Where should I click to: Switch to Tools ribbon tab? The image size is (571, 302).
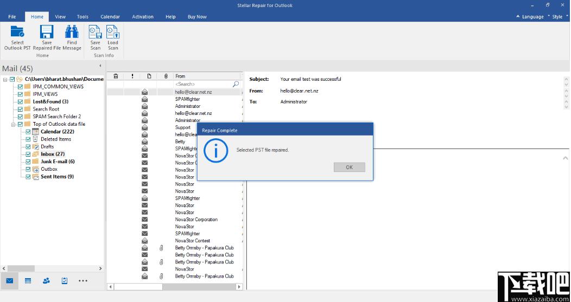pyautogui.click(x=83, y=17)
